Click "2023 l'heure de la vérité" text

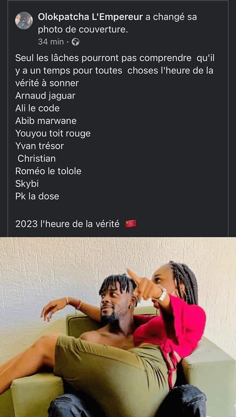coord(67,224)
